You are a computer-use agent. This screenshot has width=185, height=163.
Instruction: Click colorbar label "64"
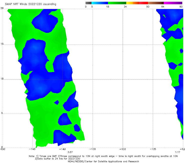163,7
